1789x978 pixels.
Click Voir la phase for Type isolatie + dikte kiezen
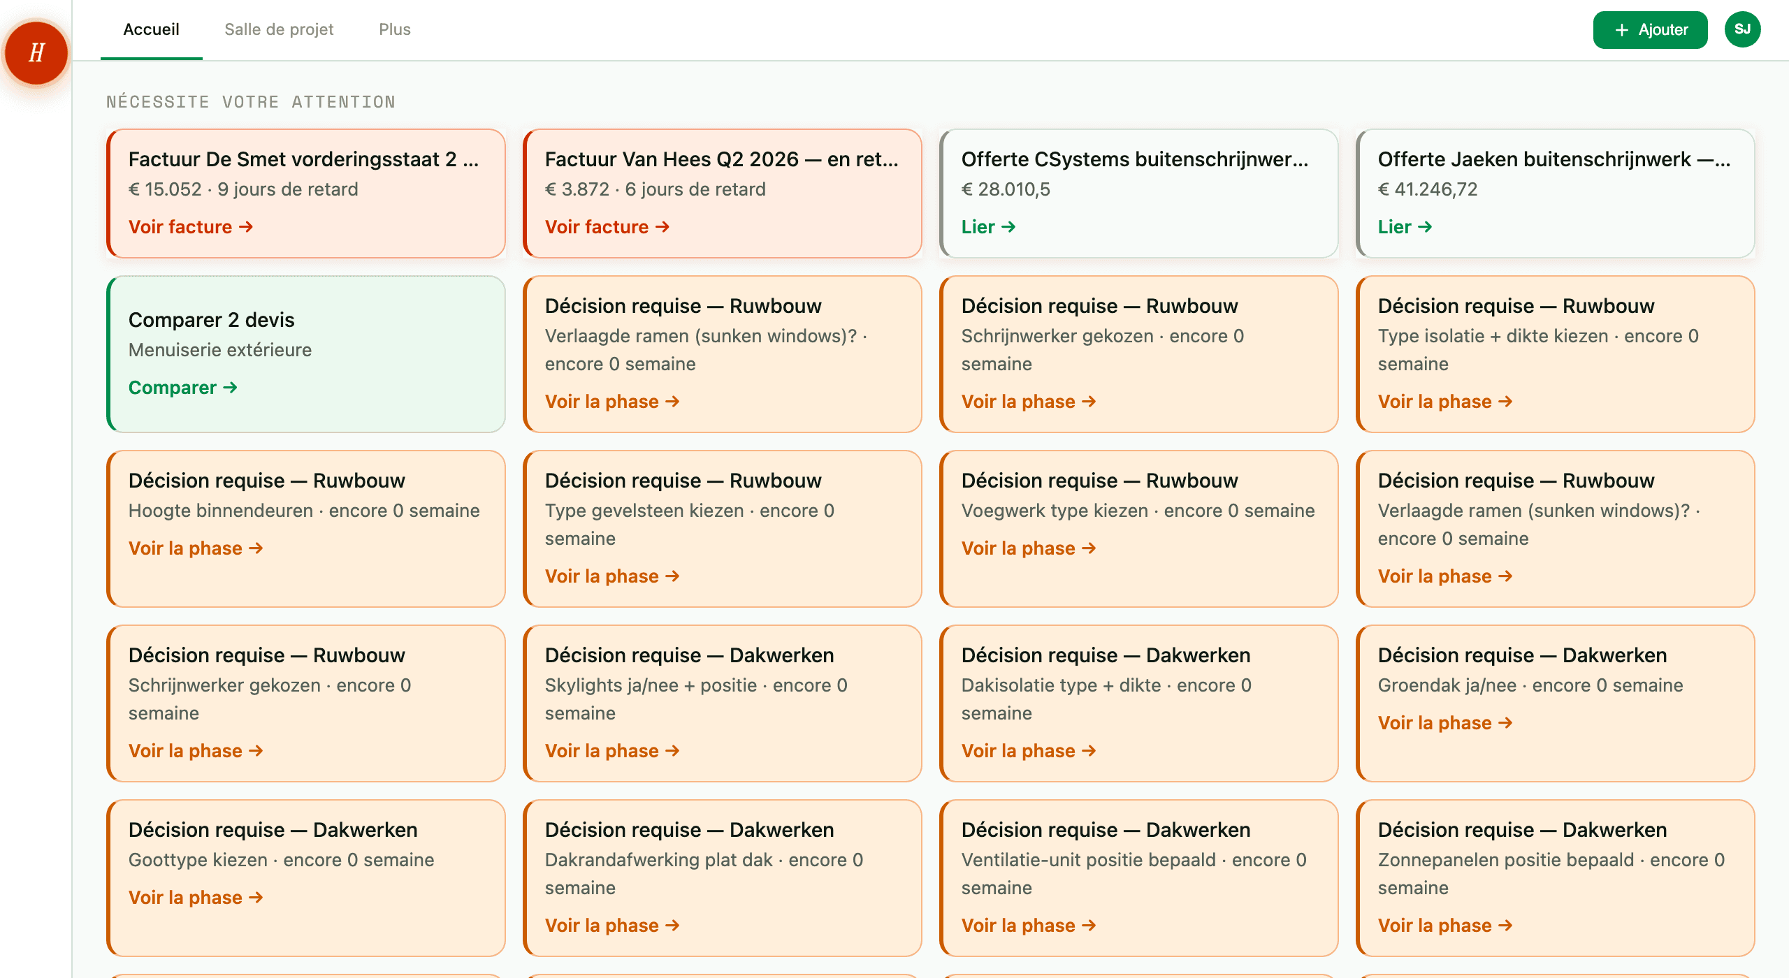[1445, 402]
